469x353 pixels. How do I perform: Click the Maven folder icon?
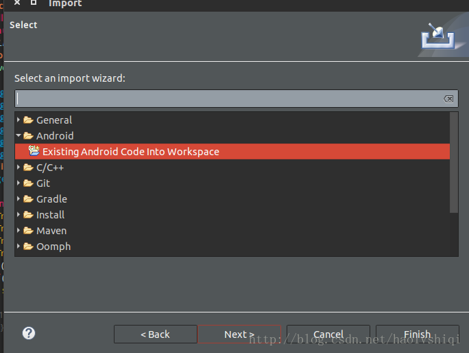28,231
